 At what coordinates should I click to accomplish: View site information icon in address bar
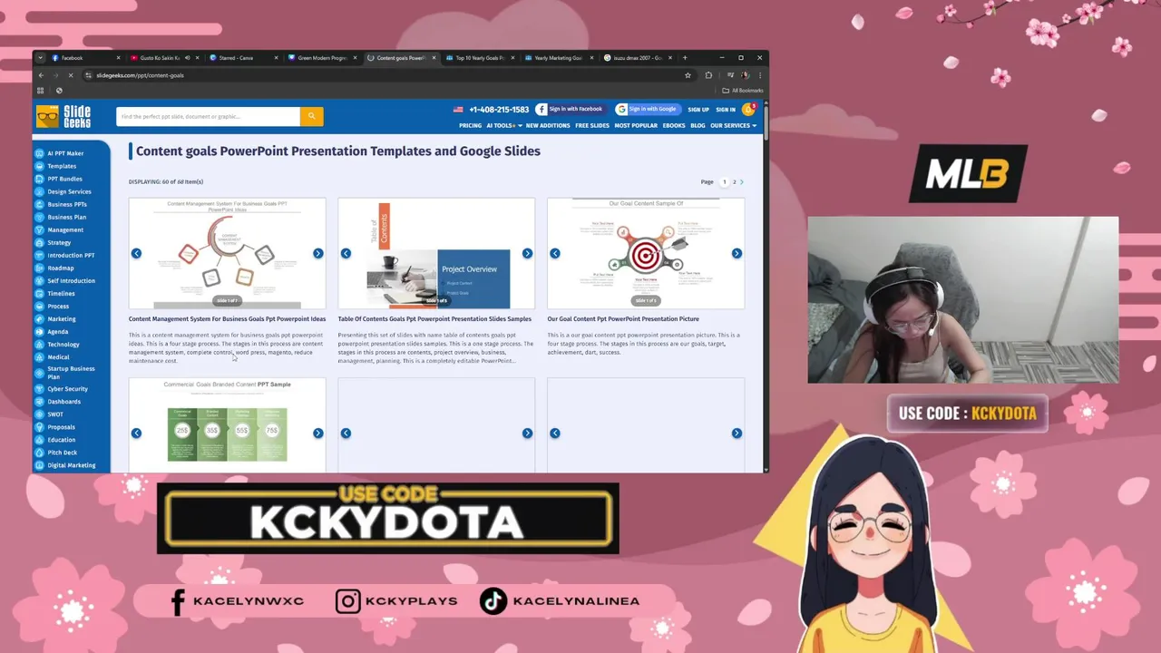click(88, 75)
